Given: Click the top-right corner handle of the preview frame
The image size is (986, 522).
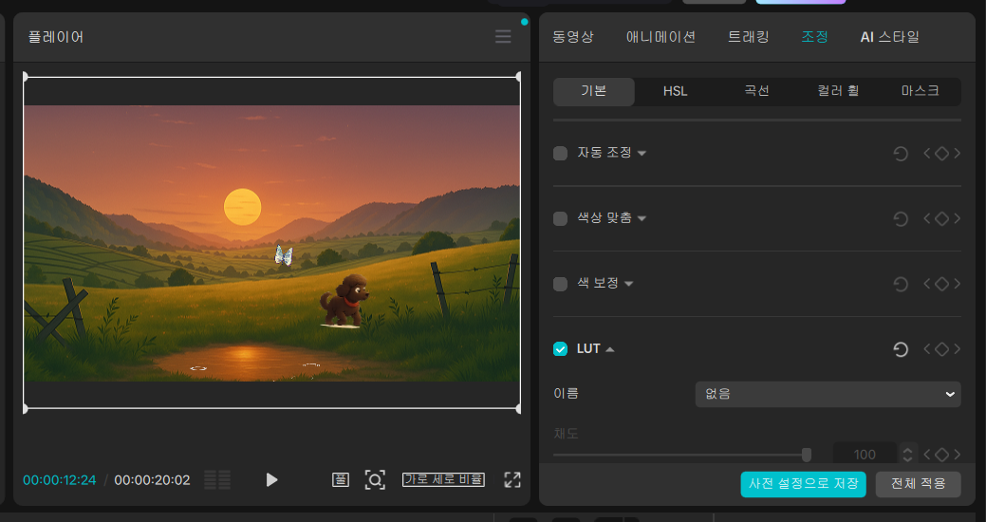Looking at the screenshot, I should [x=518, y=77].
